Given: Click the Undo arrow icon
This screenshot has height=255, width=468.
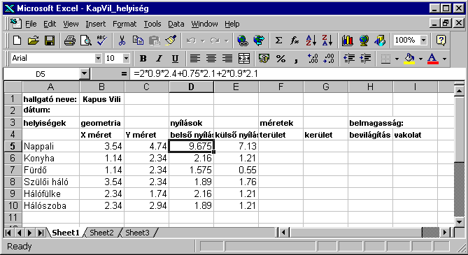Looking at the screenshot, I should [191, 41].
